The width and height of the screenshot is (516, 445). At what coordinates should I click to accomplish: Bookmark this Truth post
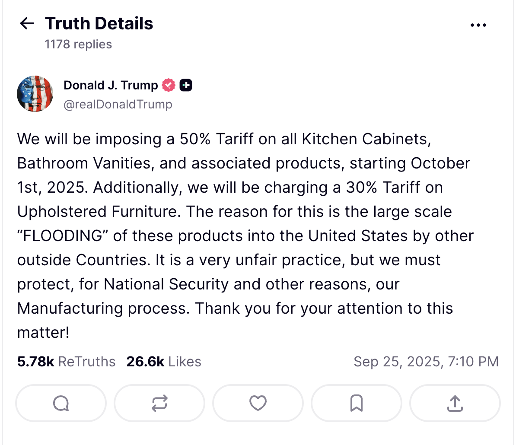[357, 403]
